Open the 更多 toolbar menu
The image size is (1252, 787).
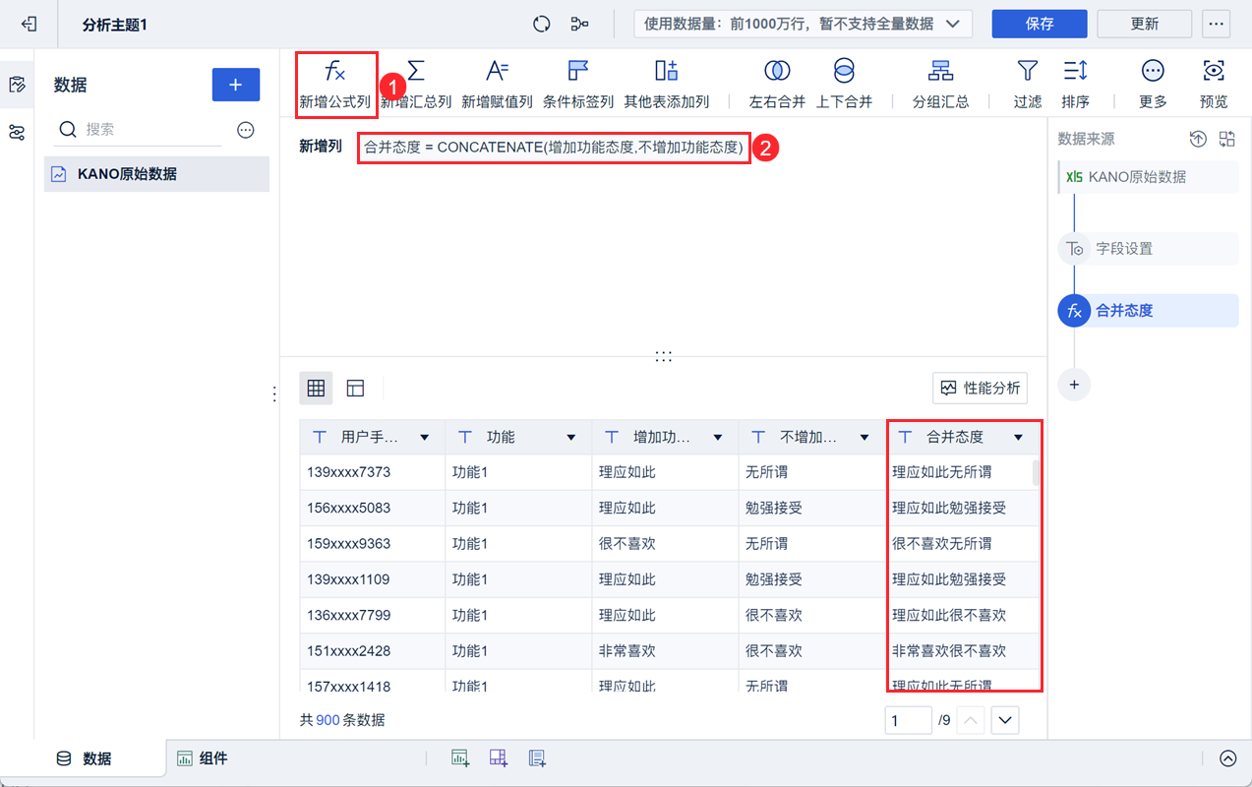click(x=1153, y=84)
